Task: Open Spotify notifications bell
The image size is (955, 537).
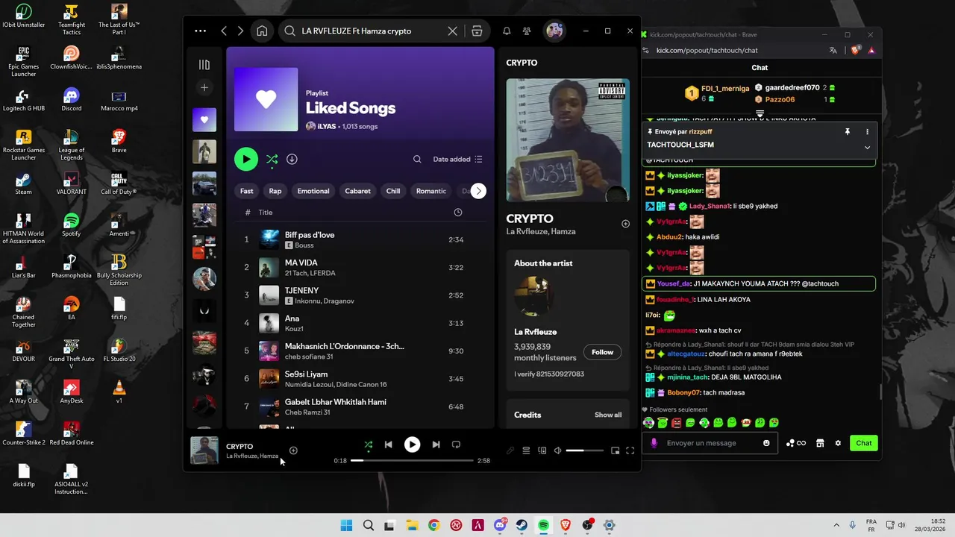Action: 507,31
